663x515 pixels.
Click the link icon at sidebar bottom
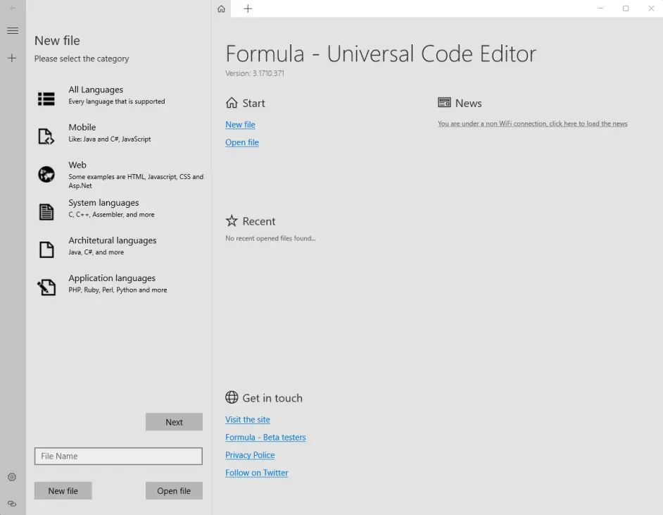tap(12, 504)
